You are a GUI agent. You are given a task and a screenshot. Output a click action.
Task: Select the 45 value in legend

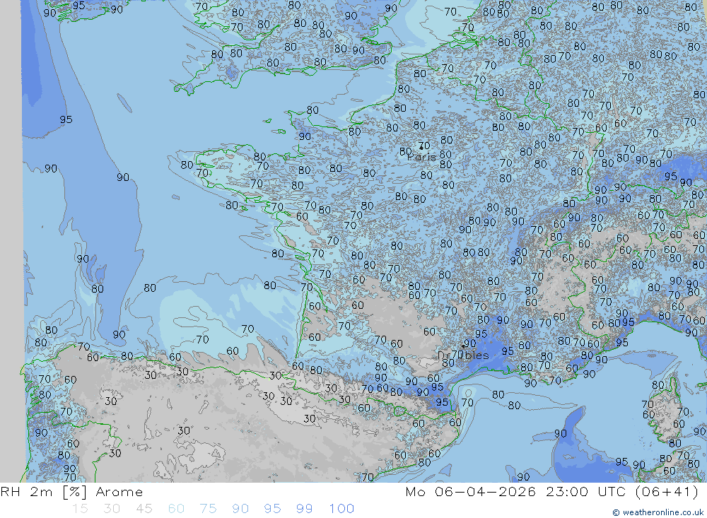click(144, 509)
